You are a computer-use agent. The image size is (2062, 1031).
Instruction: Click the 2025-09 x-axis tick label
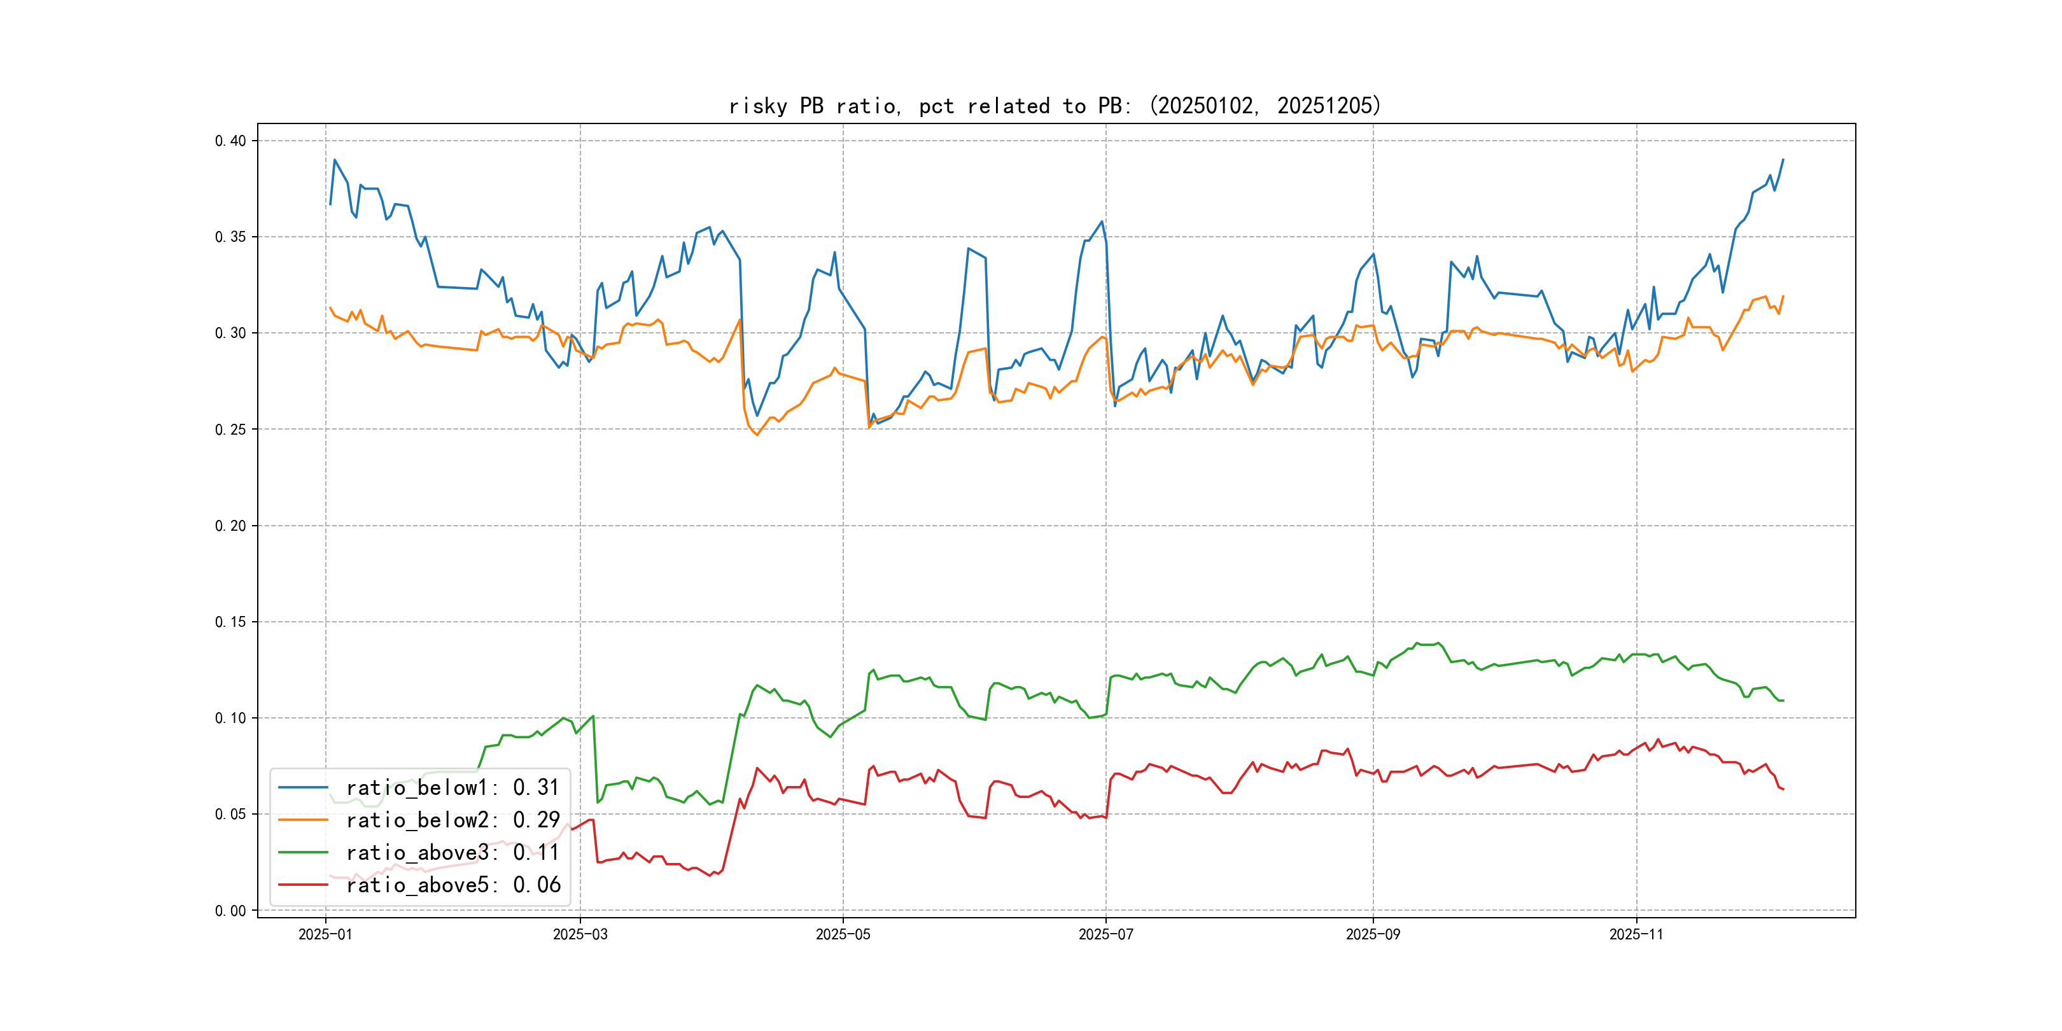click(1373, 935)
